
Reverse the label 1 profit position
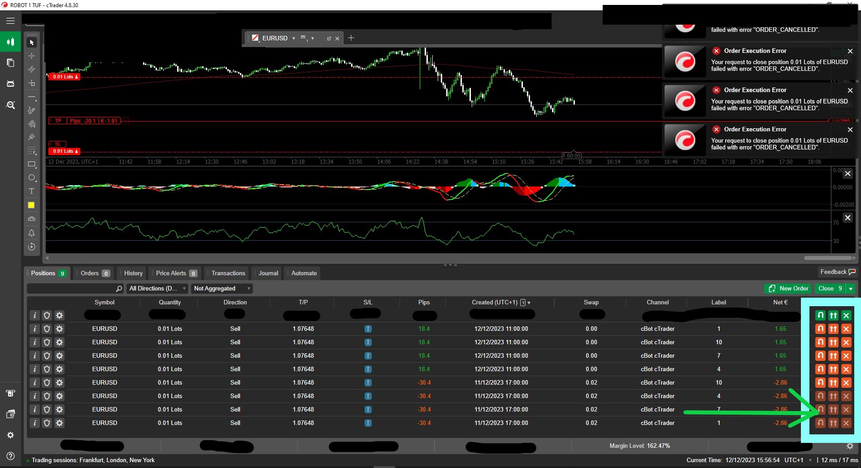click(820, 329)
